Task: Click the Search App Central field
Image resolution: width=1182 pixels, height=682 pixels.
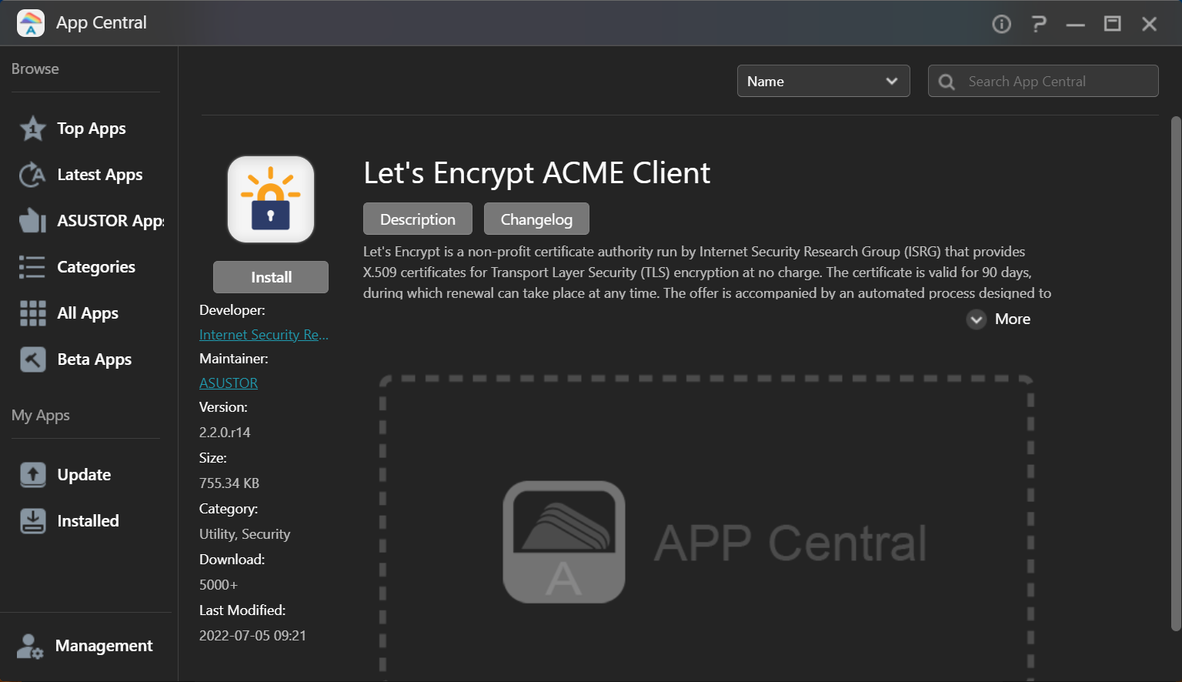Action: 1043,81
